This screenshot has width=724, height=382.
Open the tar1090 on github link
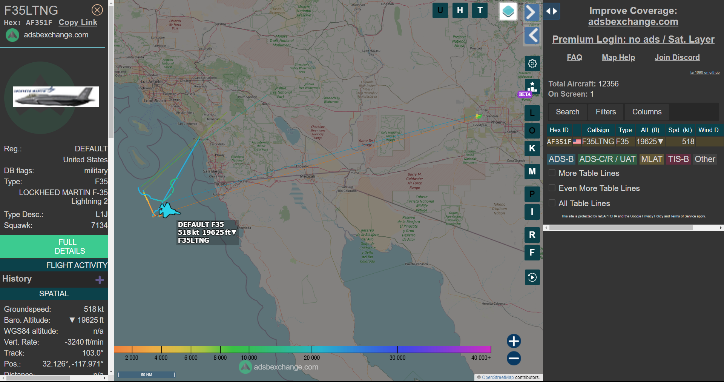705,72
